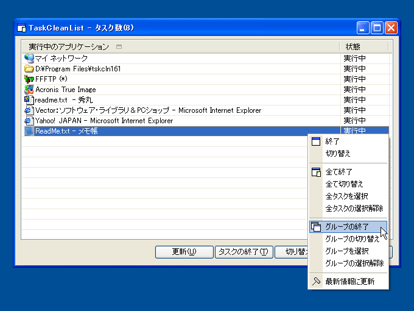
Task: Choose 終了 from the context menu
Action: point(348,141)
